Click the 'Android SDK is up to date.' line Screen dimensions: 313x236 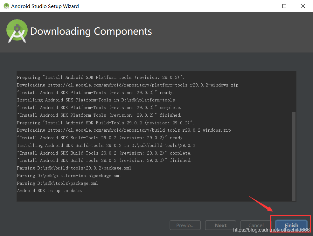tap(50, 191)
